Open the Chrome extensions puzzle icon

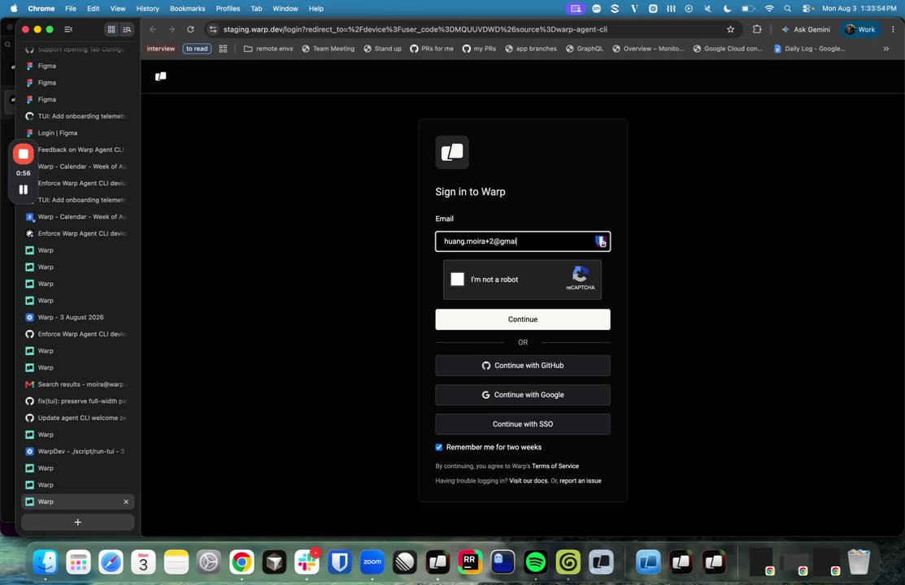(757, 29)
